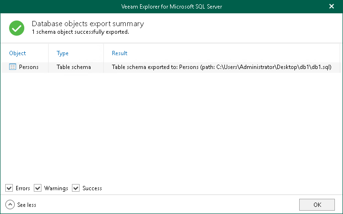The image size is (343, 214).
Task: Disable the Success filter checkbox
Action: point(76,188)
